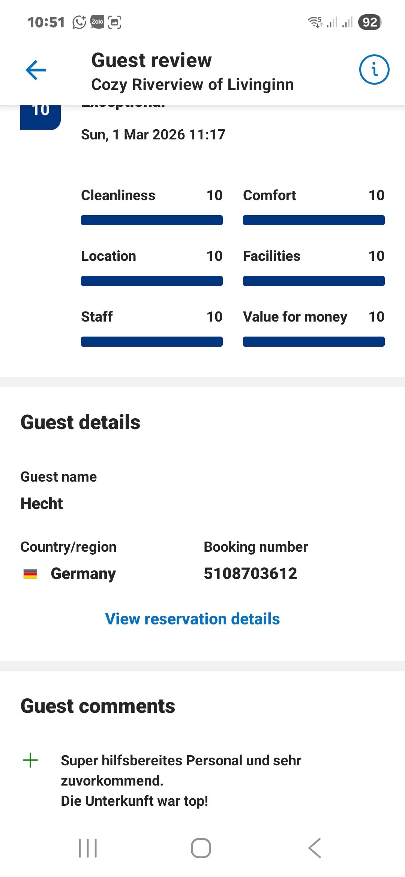Image resolution: width=405 pixels, height=877 pixels.
Task: Tap the green plus comment icon
Action: pos(30,760)
